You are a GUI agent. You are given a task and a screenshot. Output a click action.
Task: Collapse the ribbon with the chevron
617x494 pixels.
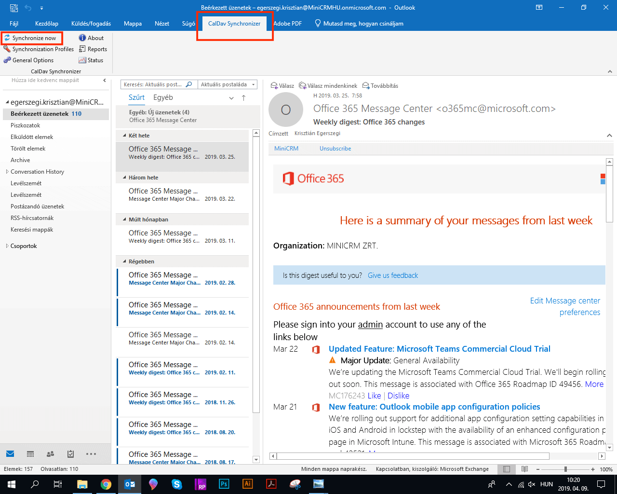610,71
